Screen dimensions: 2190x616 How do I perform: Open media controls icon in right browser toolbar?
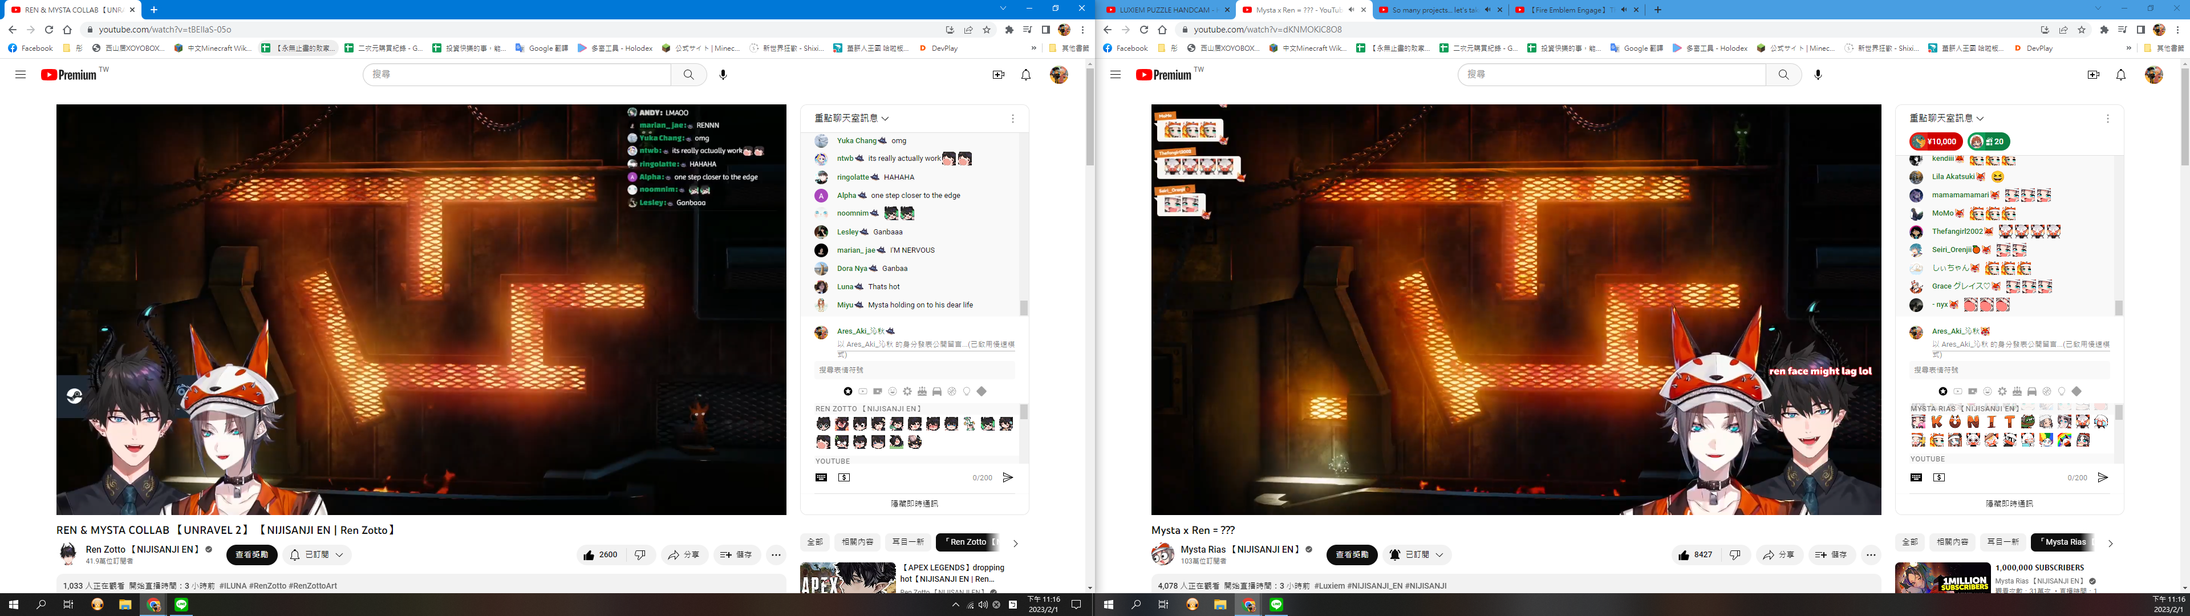[x=2123, y=30]
